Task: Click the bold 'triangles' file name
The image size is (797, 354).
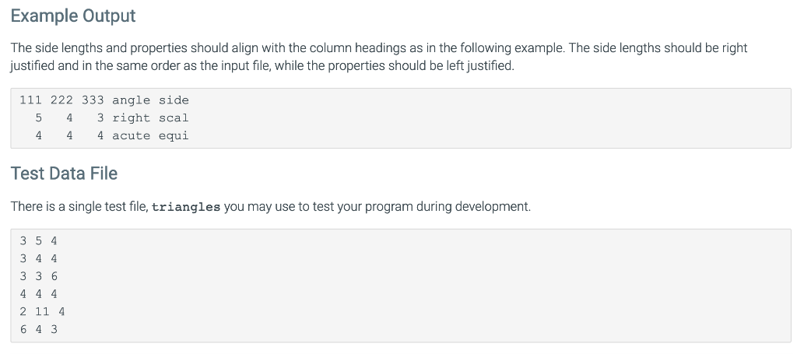Action: click(x=186, y=207)
